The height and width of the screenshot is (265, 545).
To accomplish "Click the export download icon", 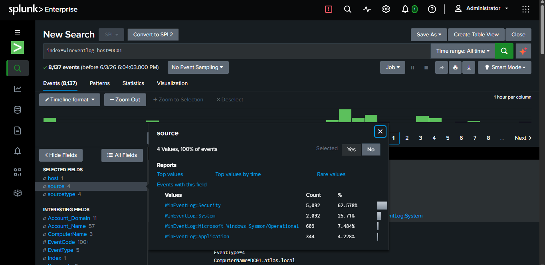I will pos(469,67).
